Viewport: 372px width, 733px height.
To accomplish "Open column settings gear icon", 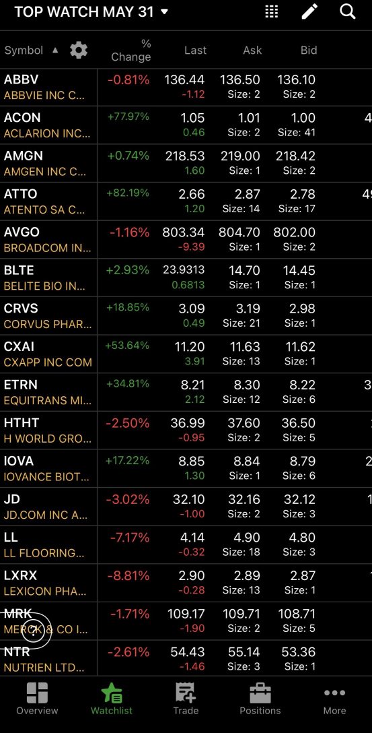I will pos(79,50).
